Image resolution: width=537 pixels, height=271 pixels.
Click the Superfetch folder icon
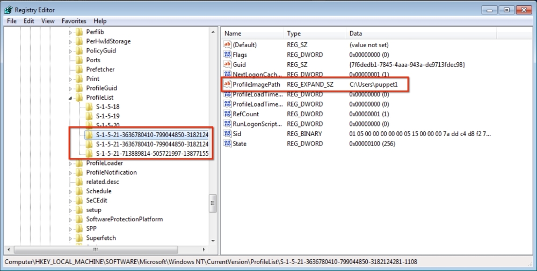[x=79, y=238]
